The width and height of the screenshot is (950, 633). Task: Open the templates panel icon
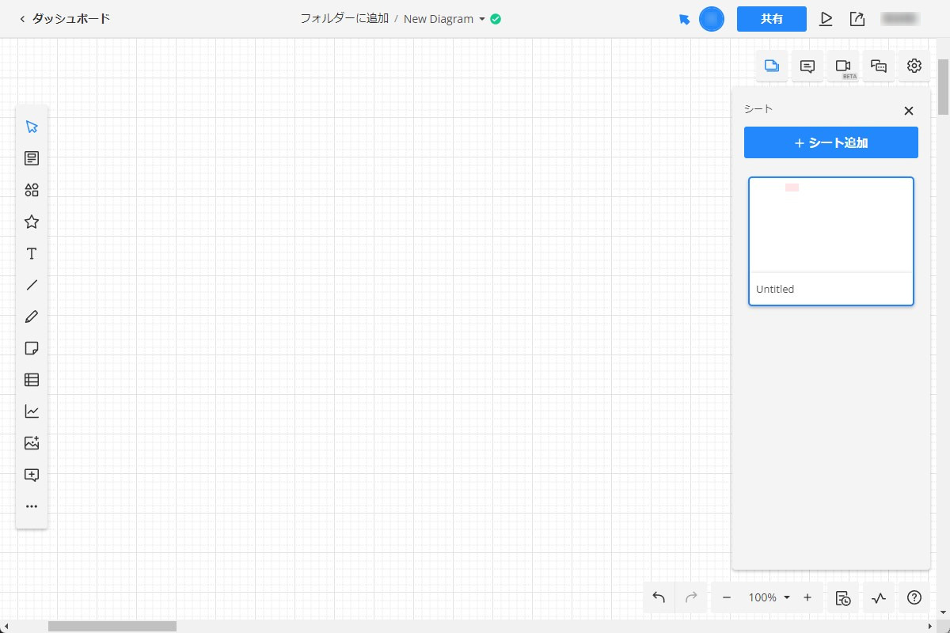click(32, 158)
